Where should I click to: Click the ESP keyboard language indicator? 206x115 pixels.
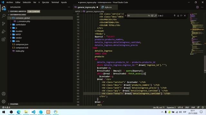[x=184, y=112]
